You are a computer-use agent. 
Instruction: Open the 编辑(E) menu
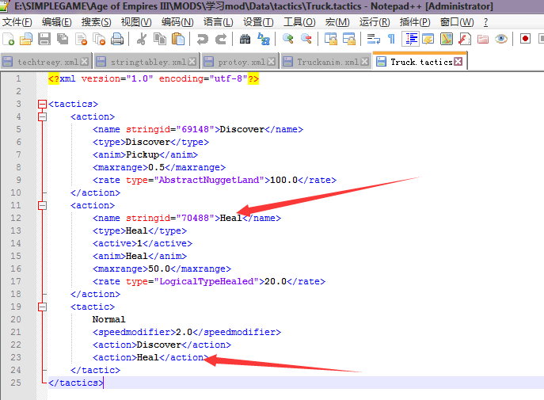(x=56, y=22)
